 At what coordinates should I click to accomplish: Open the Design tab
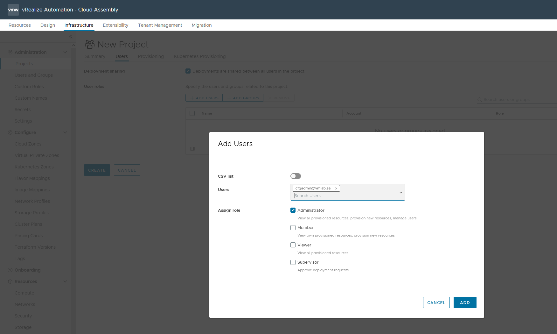coord(48,25)
